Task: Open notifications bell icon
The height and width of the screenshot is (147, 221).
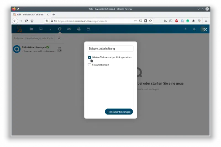Action: [x=185, y=29]
